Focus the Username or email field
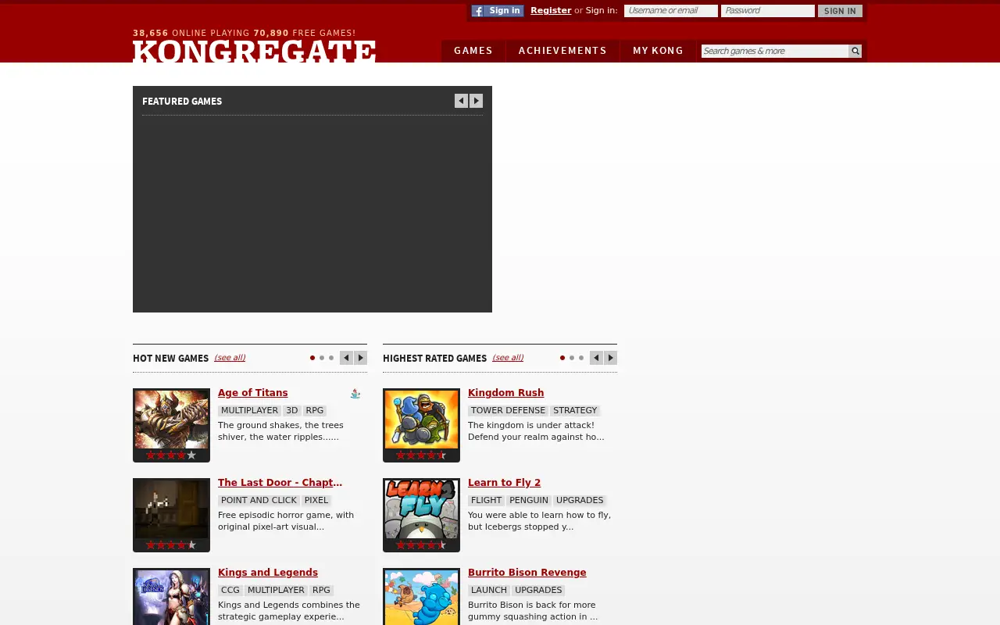The image size is (1000, 625). point(671,11)
